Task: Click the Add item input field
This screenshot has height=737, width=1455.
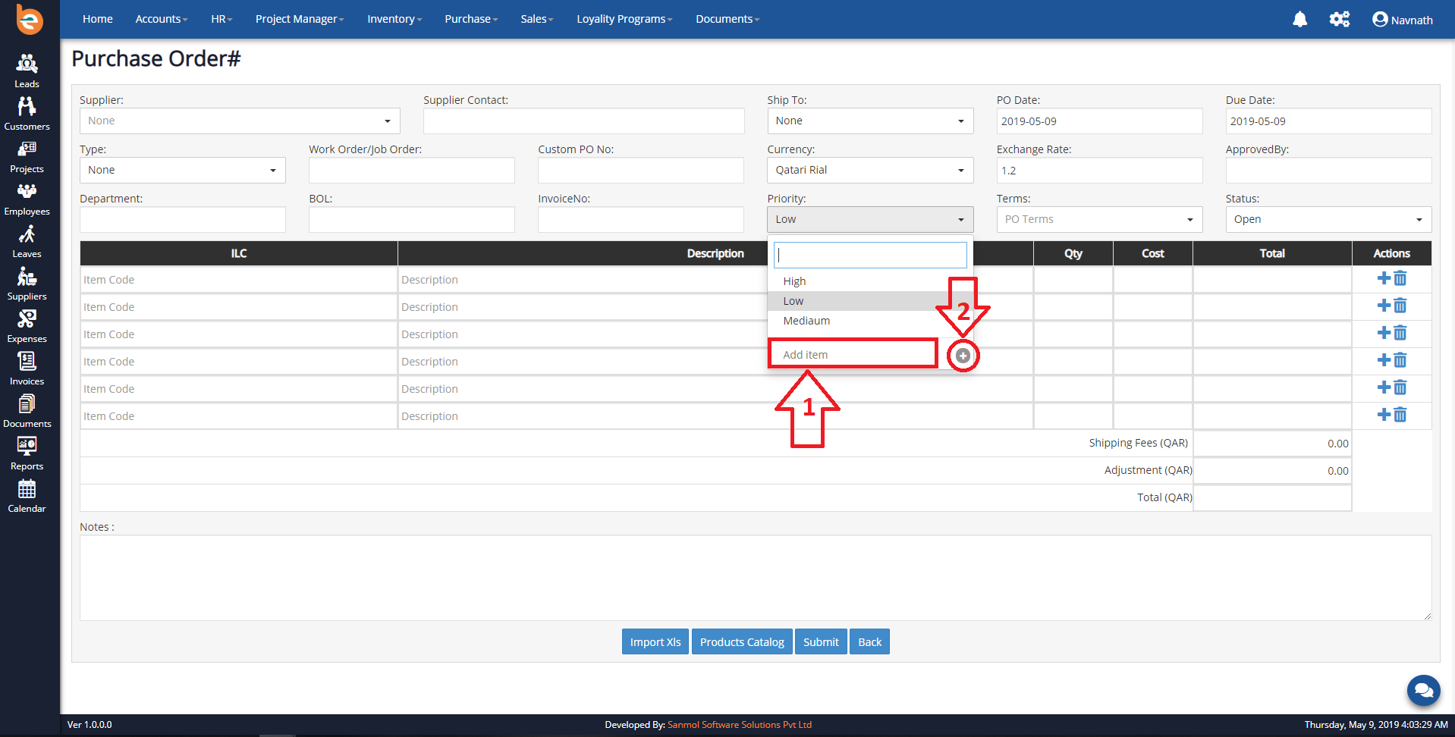Action: point(853,354)
